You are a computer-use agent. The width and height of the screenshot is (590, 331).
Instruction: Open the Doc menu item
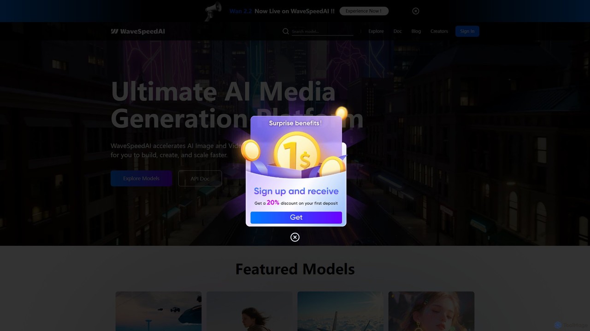click(398, 31)
